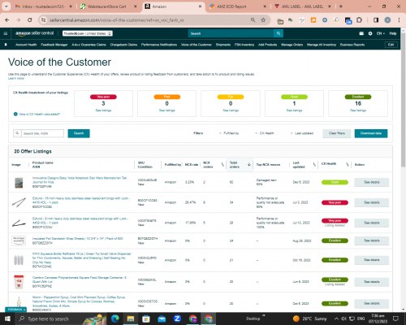Open the Mail app from taskbar
Screen dimensions: 406x325
[162, 318]
